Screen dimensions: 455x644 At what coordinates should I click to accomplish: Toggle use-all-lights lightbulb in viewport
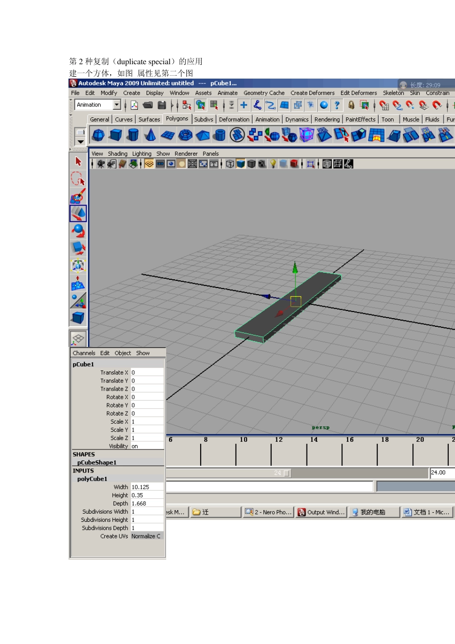click(273, 164)
